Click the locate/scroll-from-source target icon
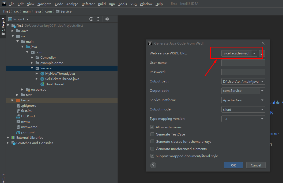The height and width of the screenshot is (183, 283). tap(91, 19)
